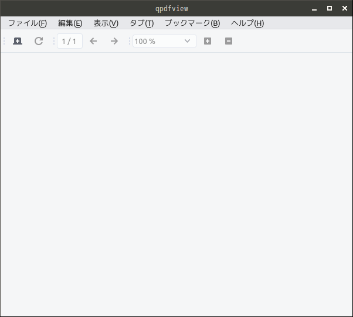This screenshot has width=353, height=317.
Task: Click inside the 100 % zoom text box
Action: (158, 41)
